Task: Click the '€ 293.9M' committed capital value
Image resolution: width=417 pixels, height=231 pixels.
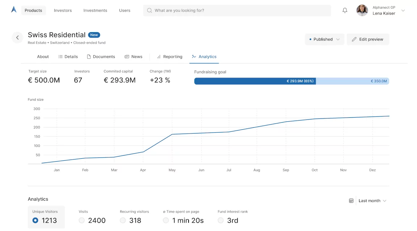Action: [x=120, y=80]
